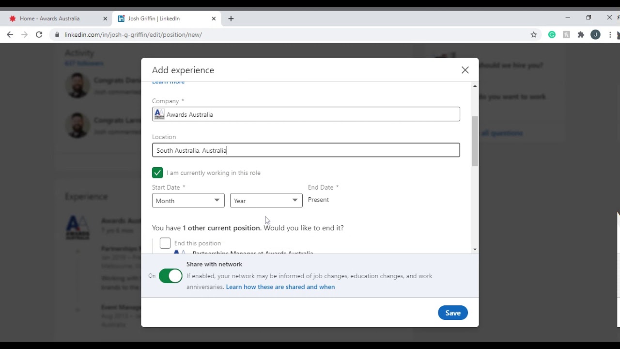This screenshot has width=620, height=349.
Task: Open the Start Date Month dropdown
Action: [x=188, y=201]
